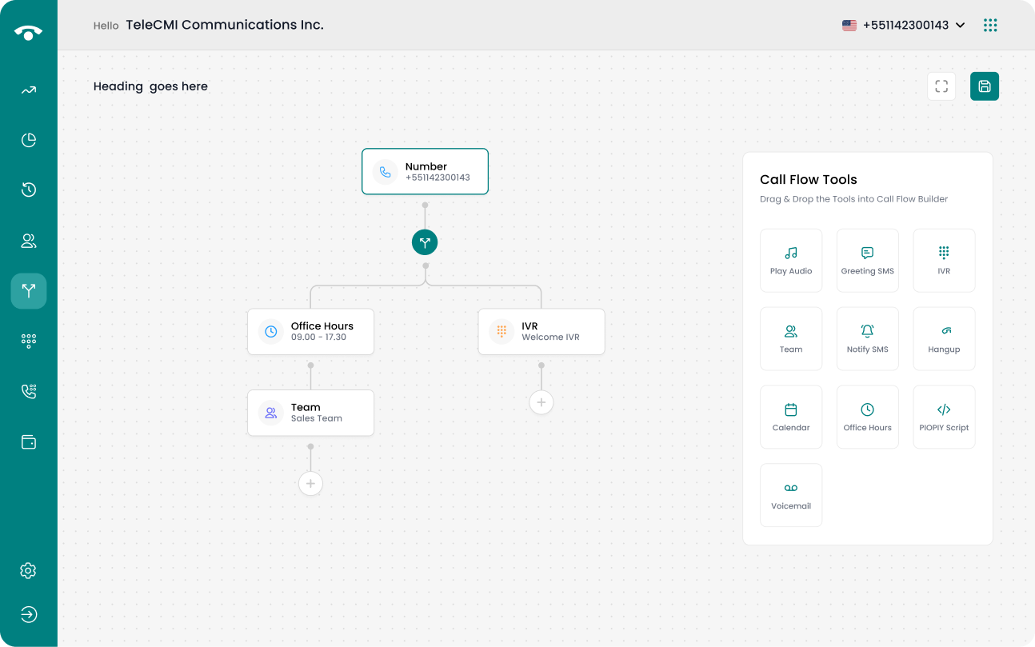Select the Calendar tool tile
The image size is (1035, 647).
coord(791,417)
